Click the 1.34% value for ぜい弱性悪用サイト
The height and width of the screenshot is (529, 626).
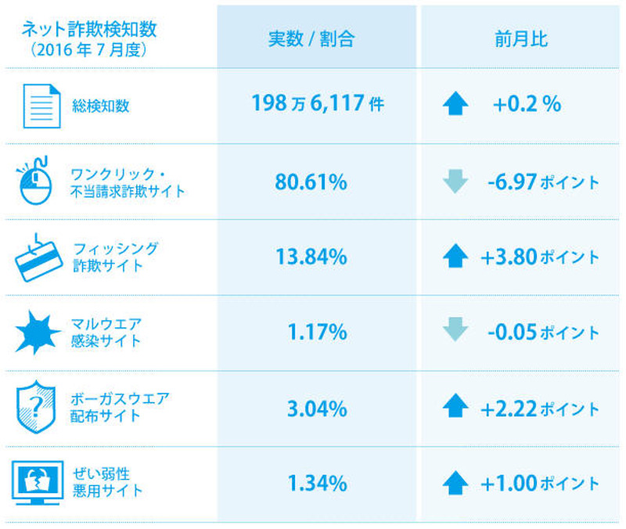(x=317, y=484)
